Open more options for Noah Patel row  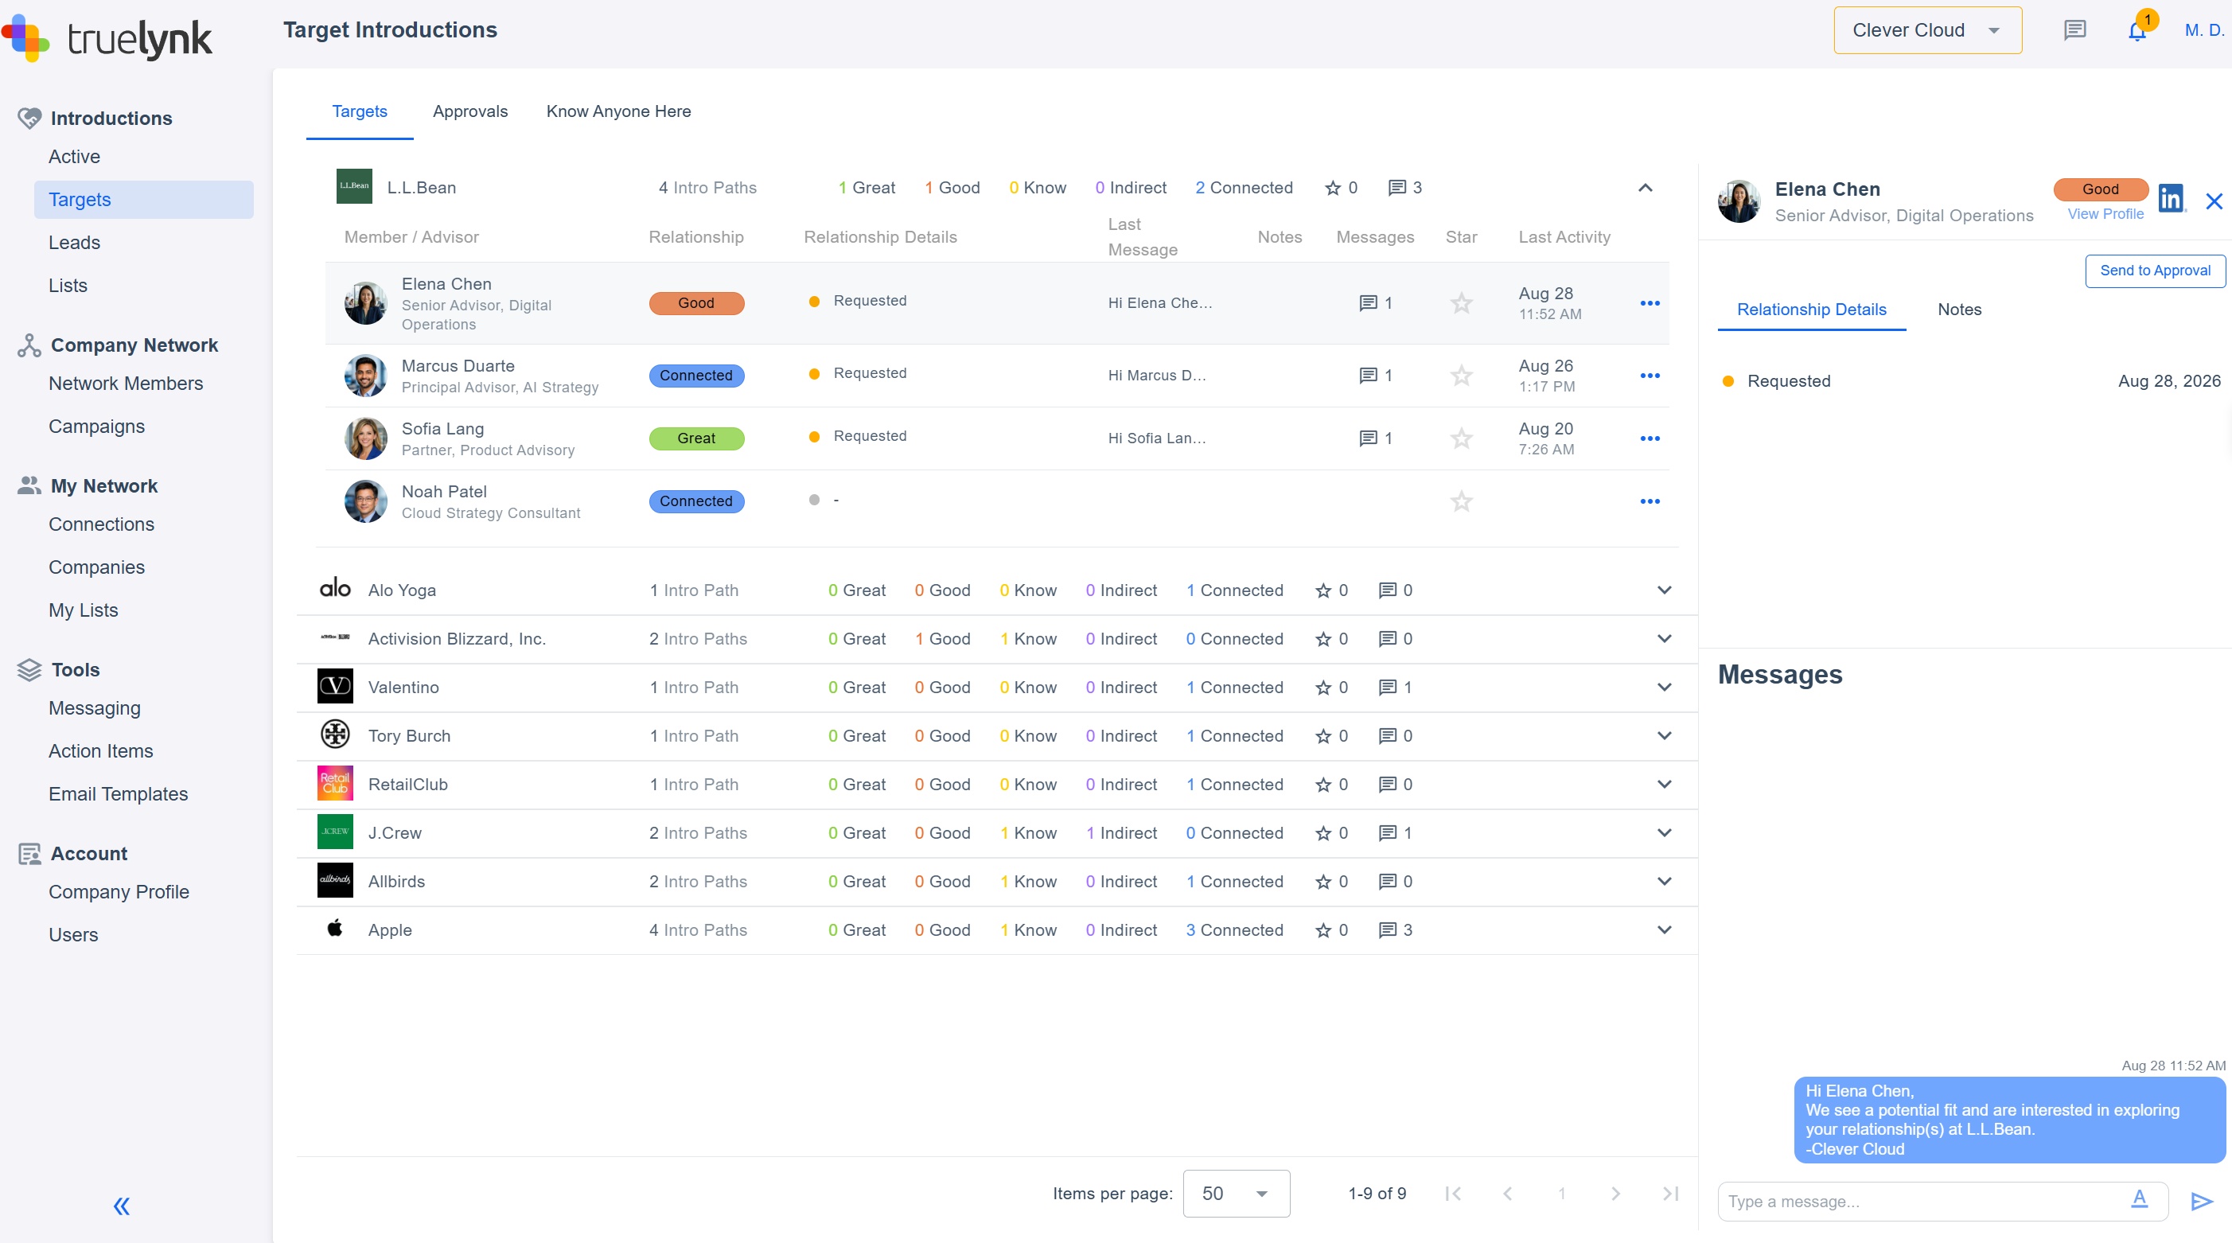tap(1650, 501)
